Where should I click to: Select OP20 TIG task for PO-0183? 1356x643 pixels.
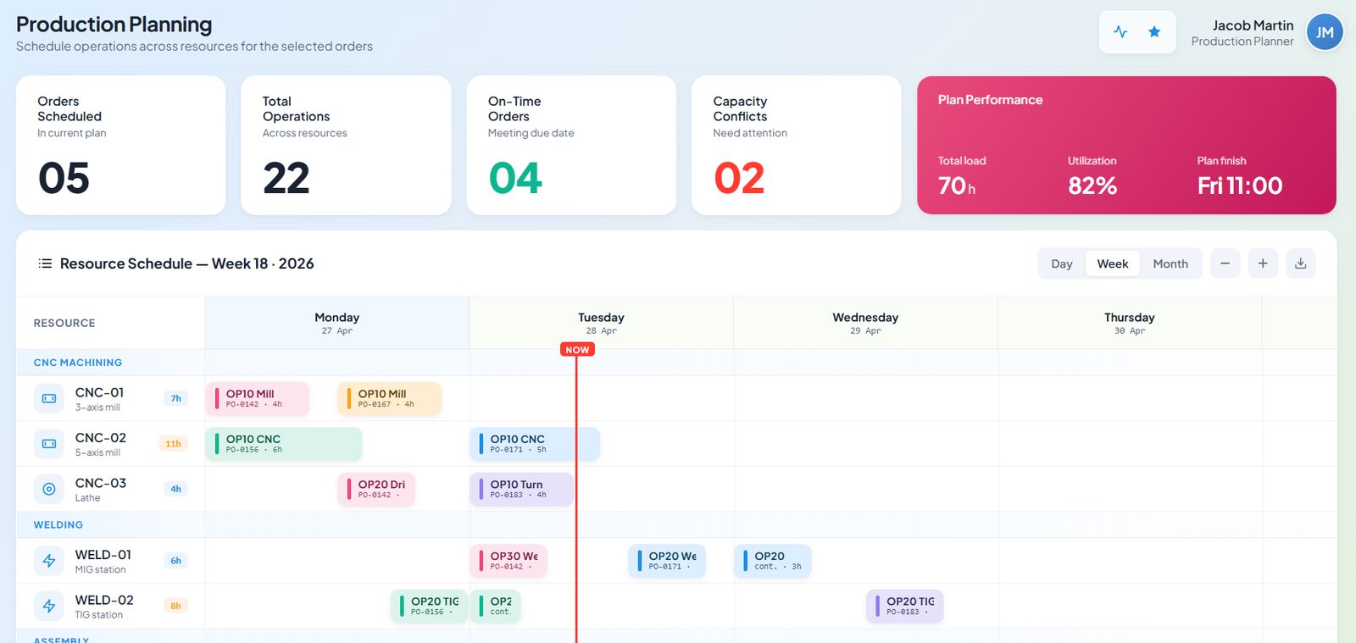pos(905,606)
